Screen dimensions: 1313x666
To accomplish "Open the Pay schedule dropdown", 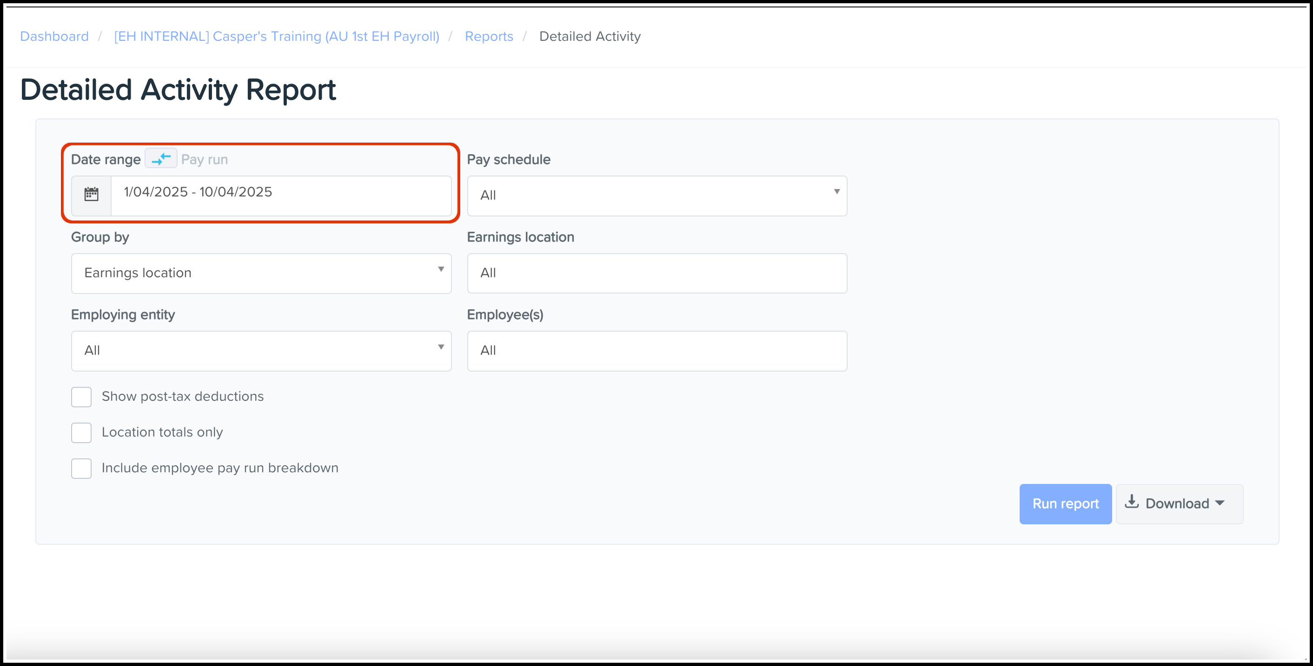I will pos(656,196).
